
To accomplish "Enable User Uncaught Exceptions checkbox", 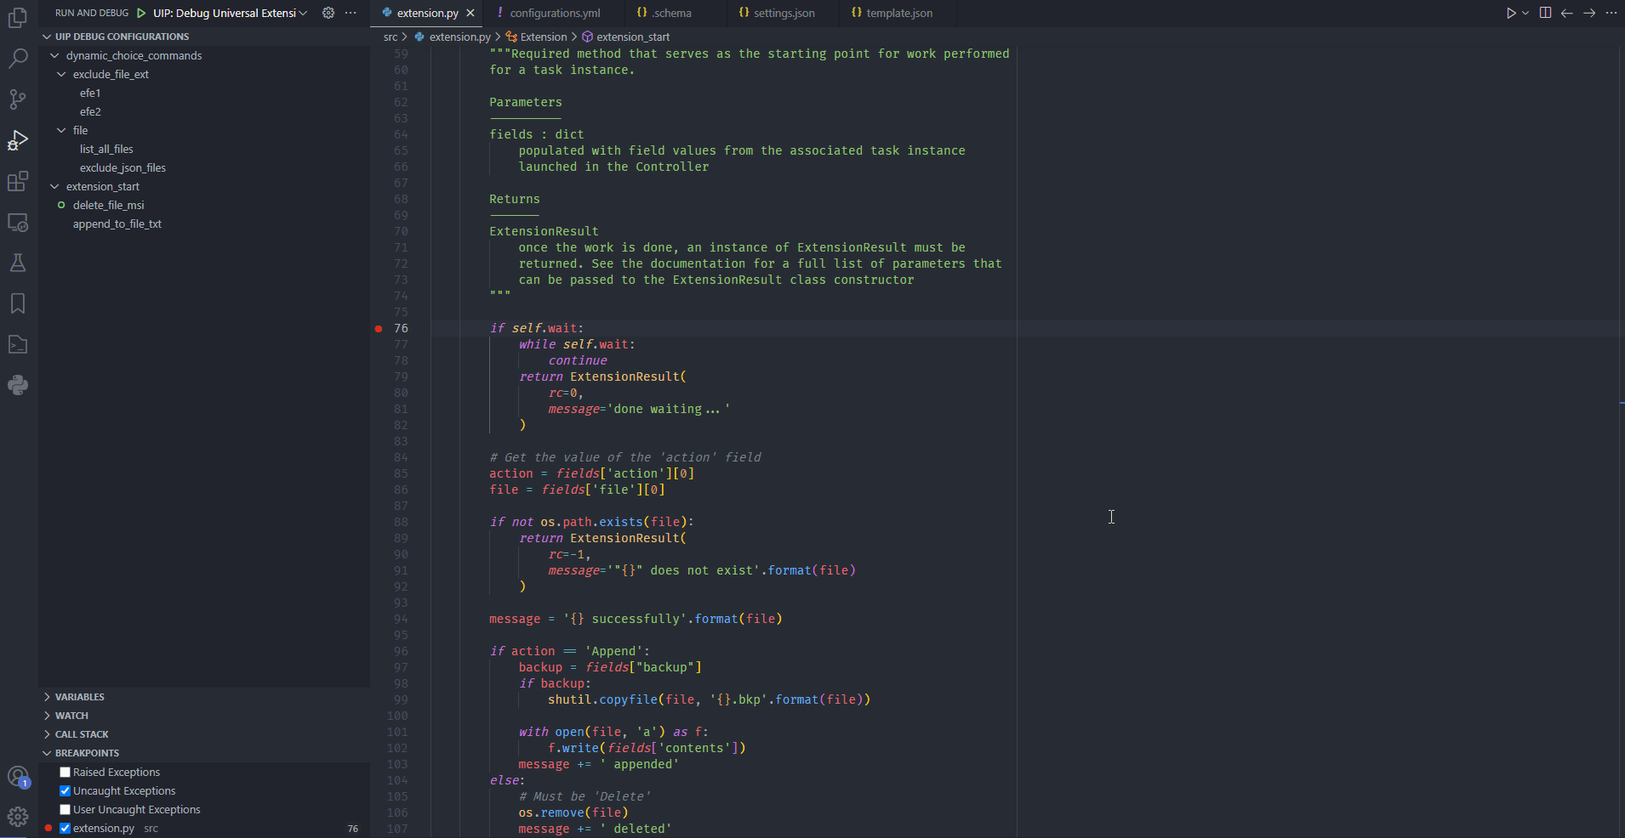I will [66, 810].
